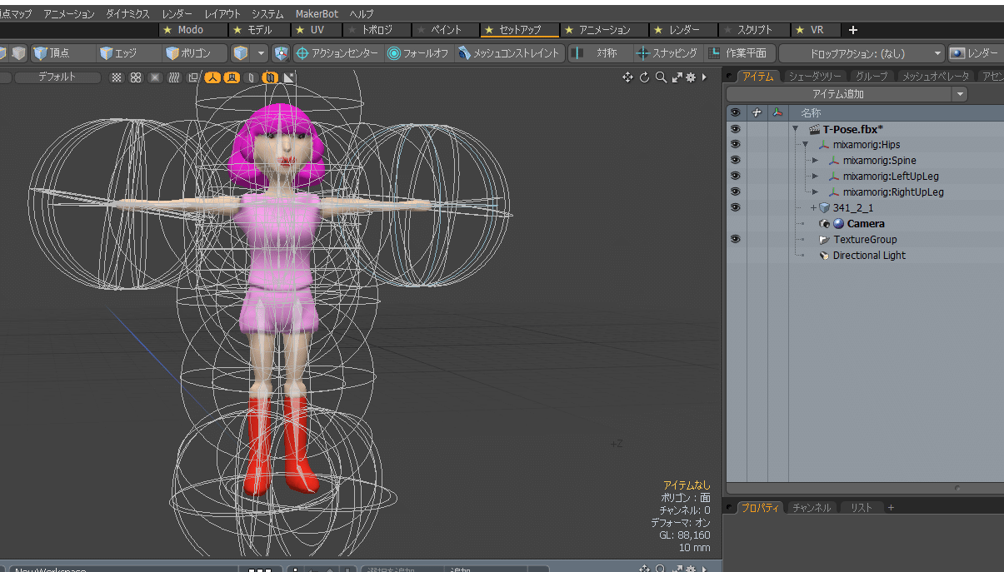Expand the 341_2_1 mesh item
This screenshot has width=1004, height=572.
point(813,208)
